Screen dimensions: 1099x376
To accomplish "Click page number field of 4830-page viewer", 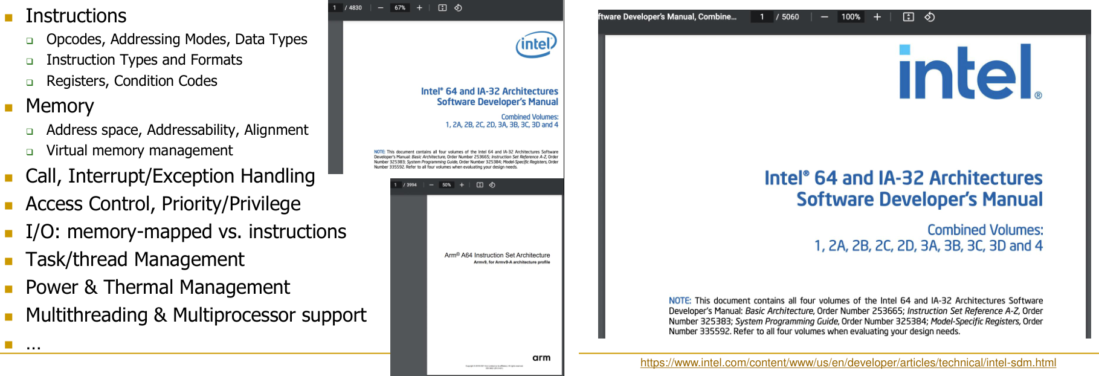I will [335, 8].
